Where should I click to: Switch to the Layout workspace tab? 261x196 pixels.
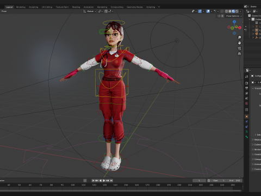(9, 7)
